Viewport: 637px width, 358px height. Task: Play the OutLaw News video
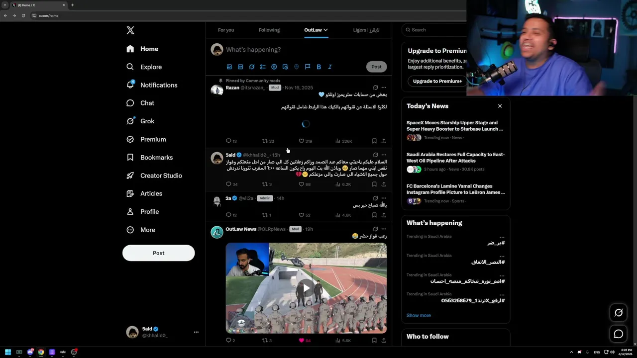tap(306, 288)
